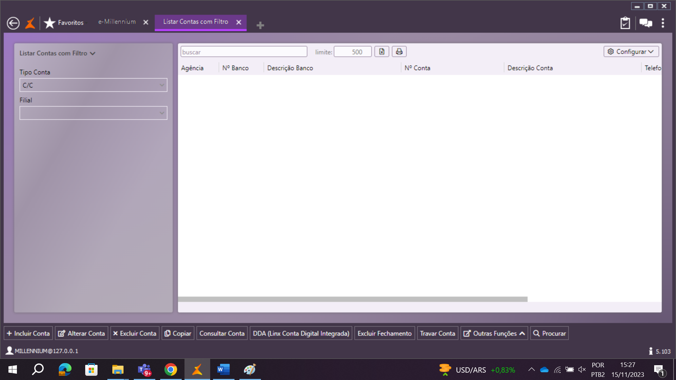Close the Listar Contas com Filtro tab
This screenshot has height=380, width=676.
pyautogui.click(x=239, y=22)
